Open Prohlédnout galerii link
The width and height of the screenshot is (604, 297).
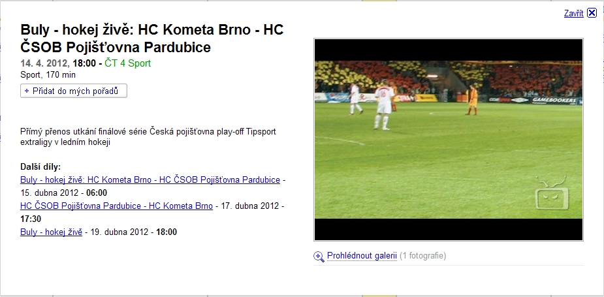tap(362, 256)
